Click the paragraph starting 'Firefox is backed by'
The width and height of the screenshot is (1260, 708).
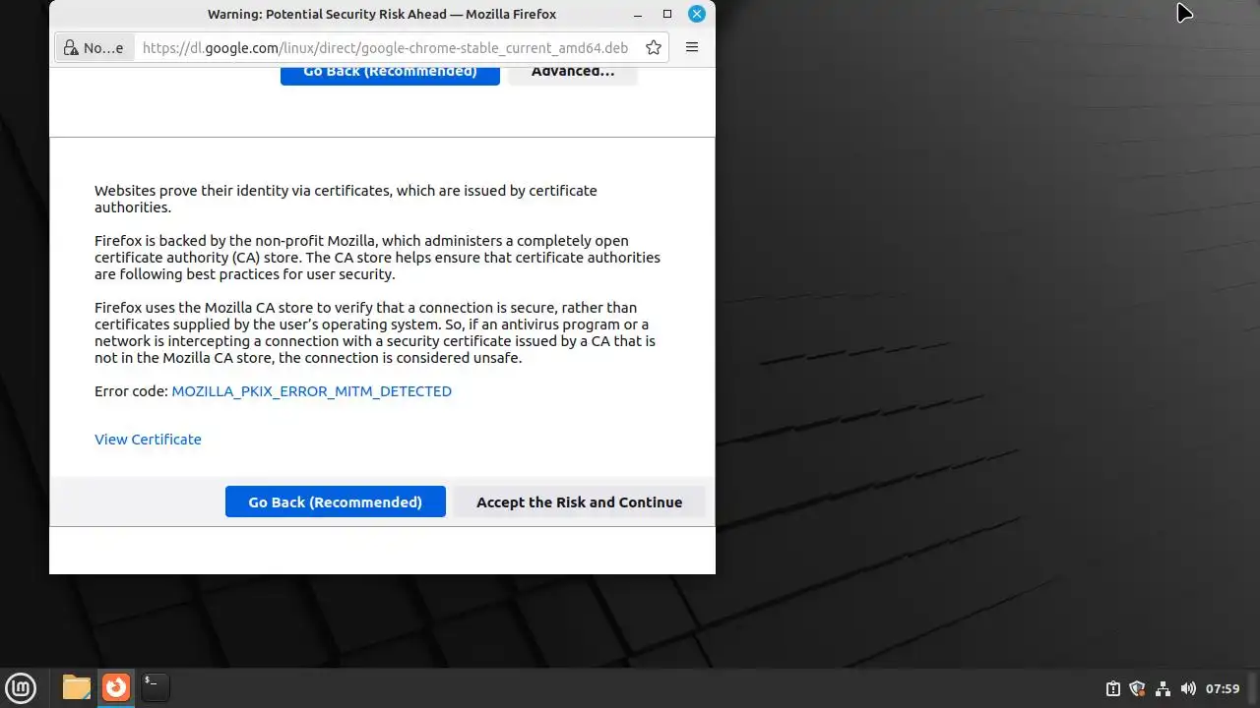tap(377, 258)
